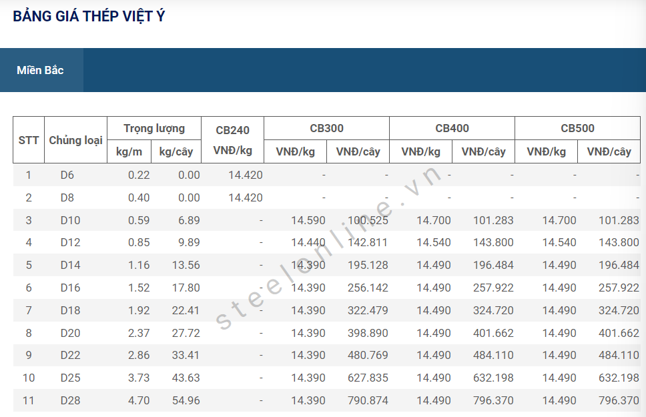The width and height of the screenshot is (646, 417).
Task: Click the 3.73 kg/m value
Action: click(x=139, y=378)
